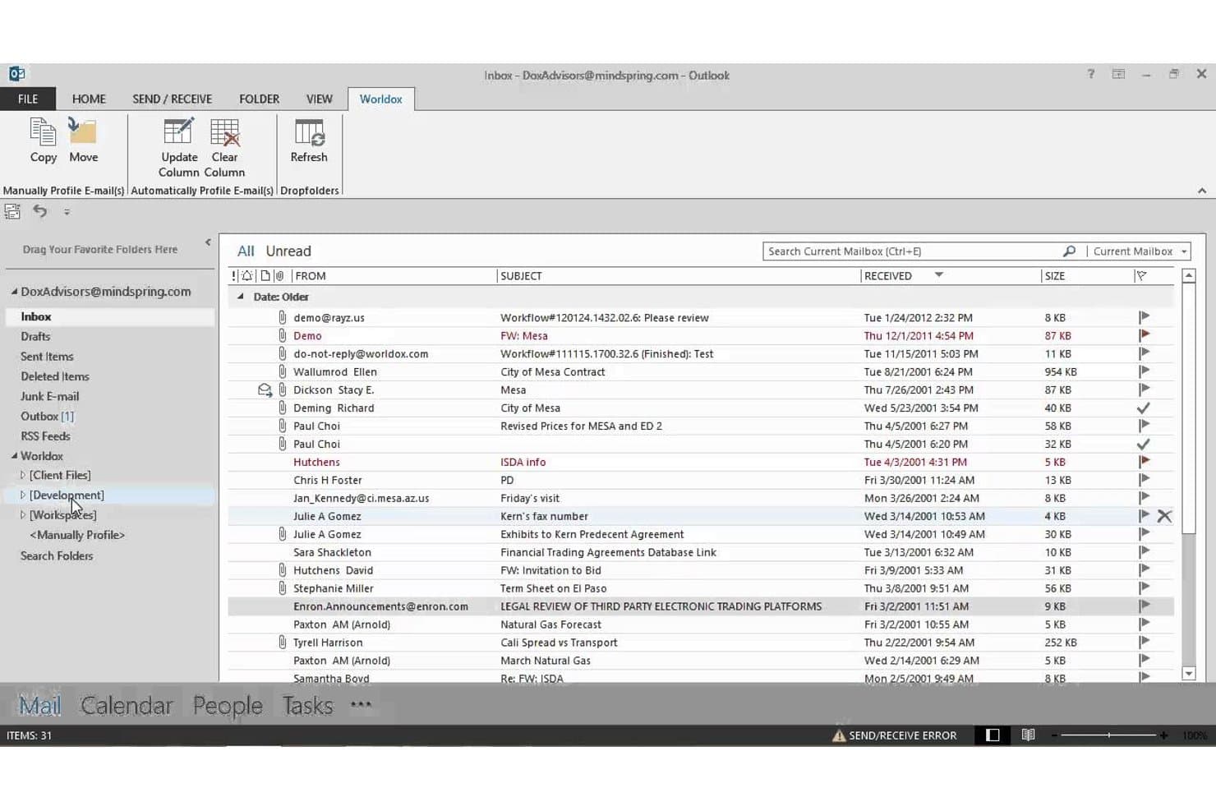Open the FILE tab

pos(28,99)
